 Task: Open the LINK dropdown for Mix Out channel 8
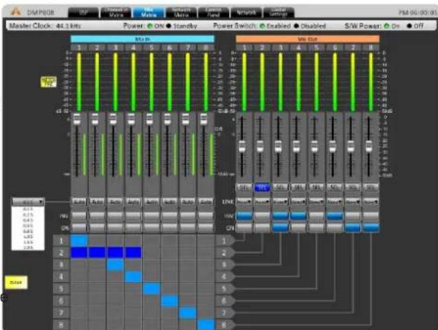coord(371,201)
